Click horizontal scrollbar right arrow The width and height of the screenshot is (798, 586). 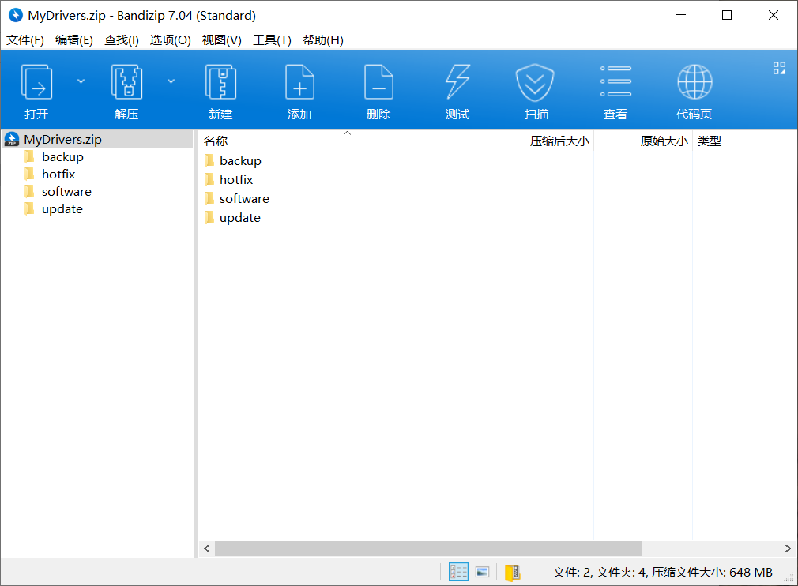tap(787, 548)
